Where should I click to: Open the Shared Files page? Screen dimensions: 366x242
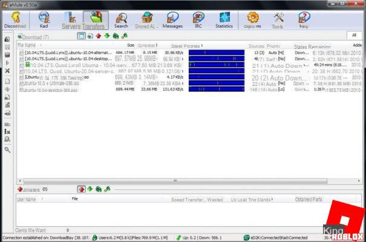point(146,21)
